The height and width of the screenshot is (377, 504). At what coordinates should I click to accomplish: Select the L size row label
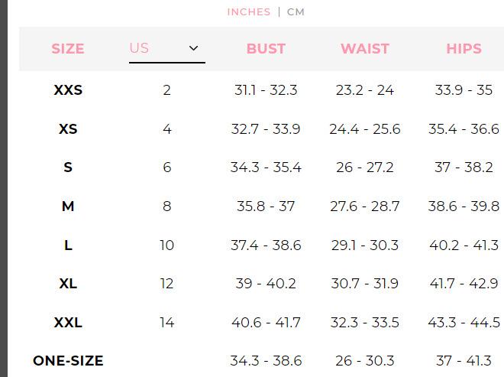coord(68,245)
